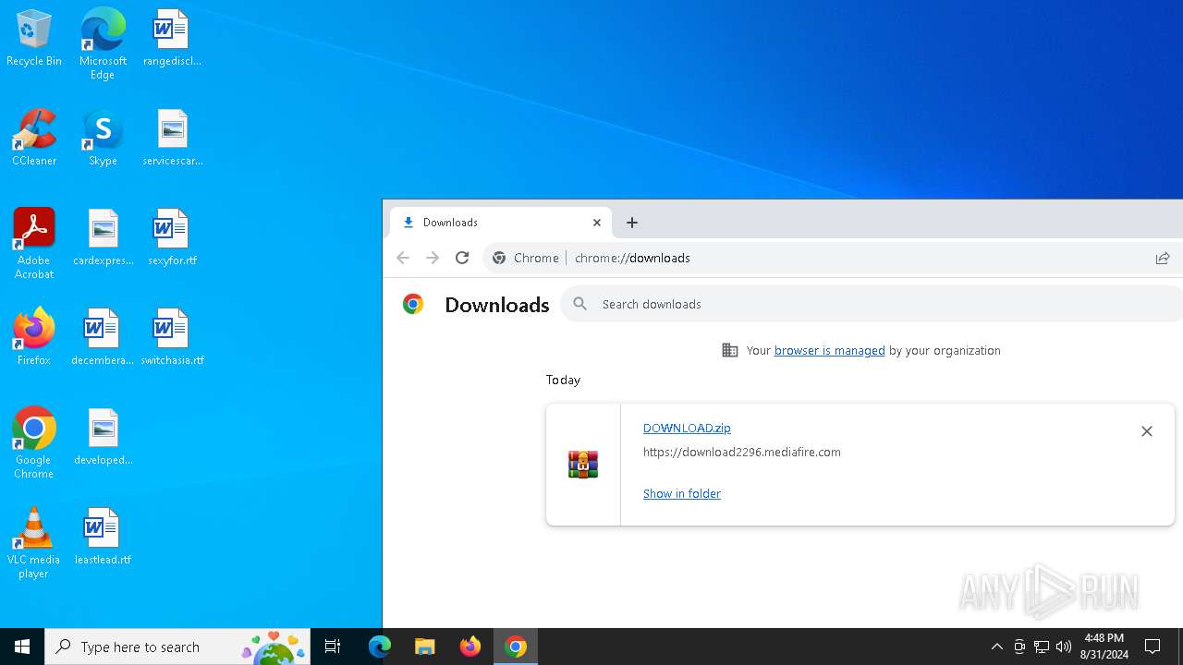This screenshot has width=1183, height=665.
Task: Launch Skype from the desktop
Action: click(103, 138)
